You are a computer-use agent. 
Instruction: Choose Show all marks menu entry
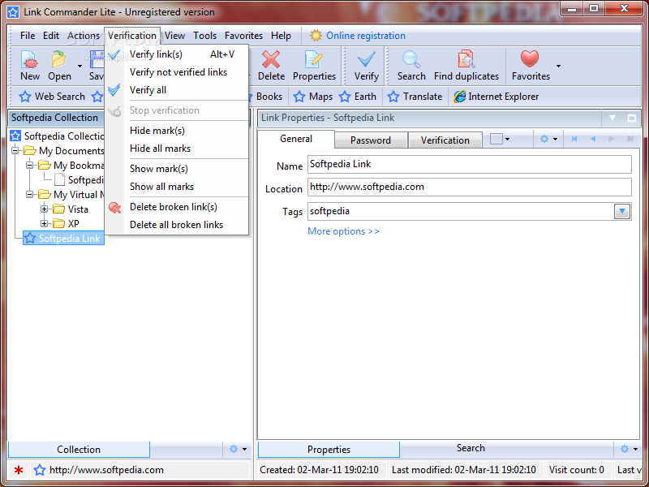point(177,187)
